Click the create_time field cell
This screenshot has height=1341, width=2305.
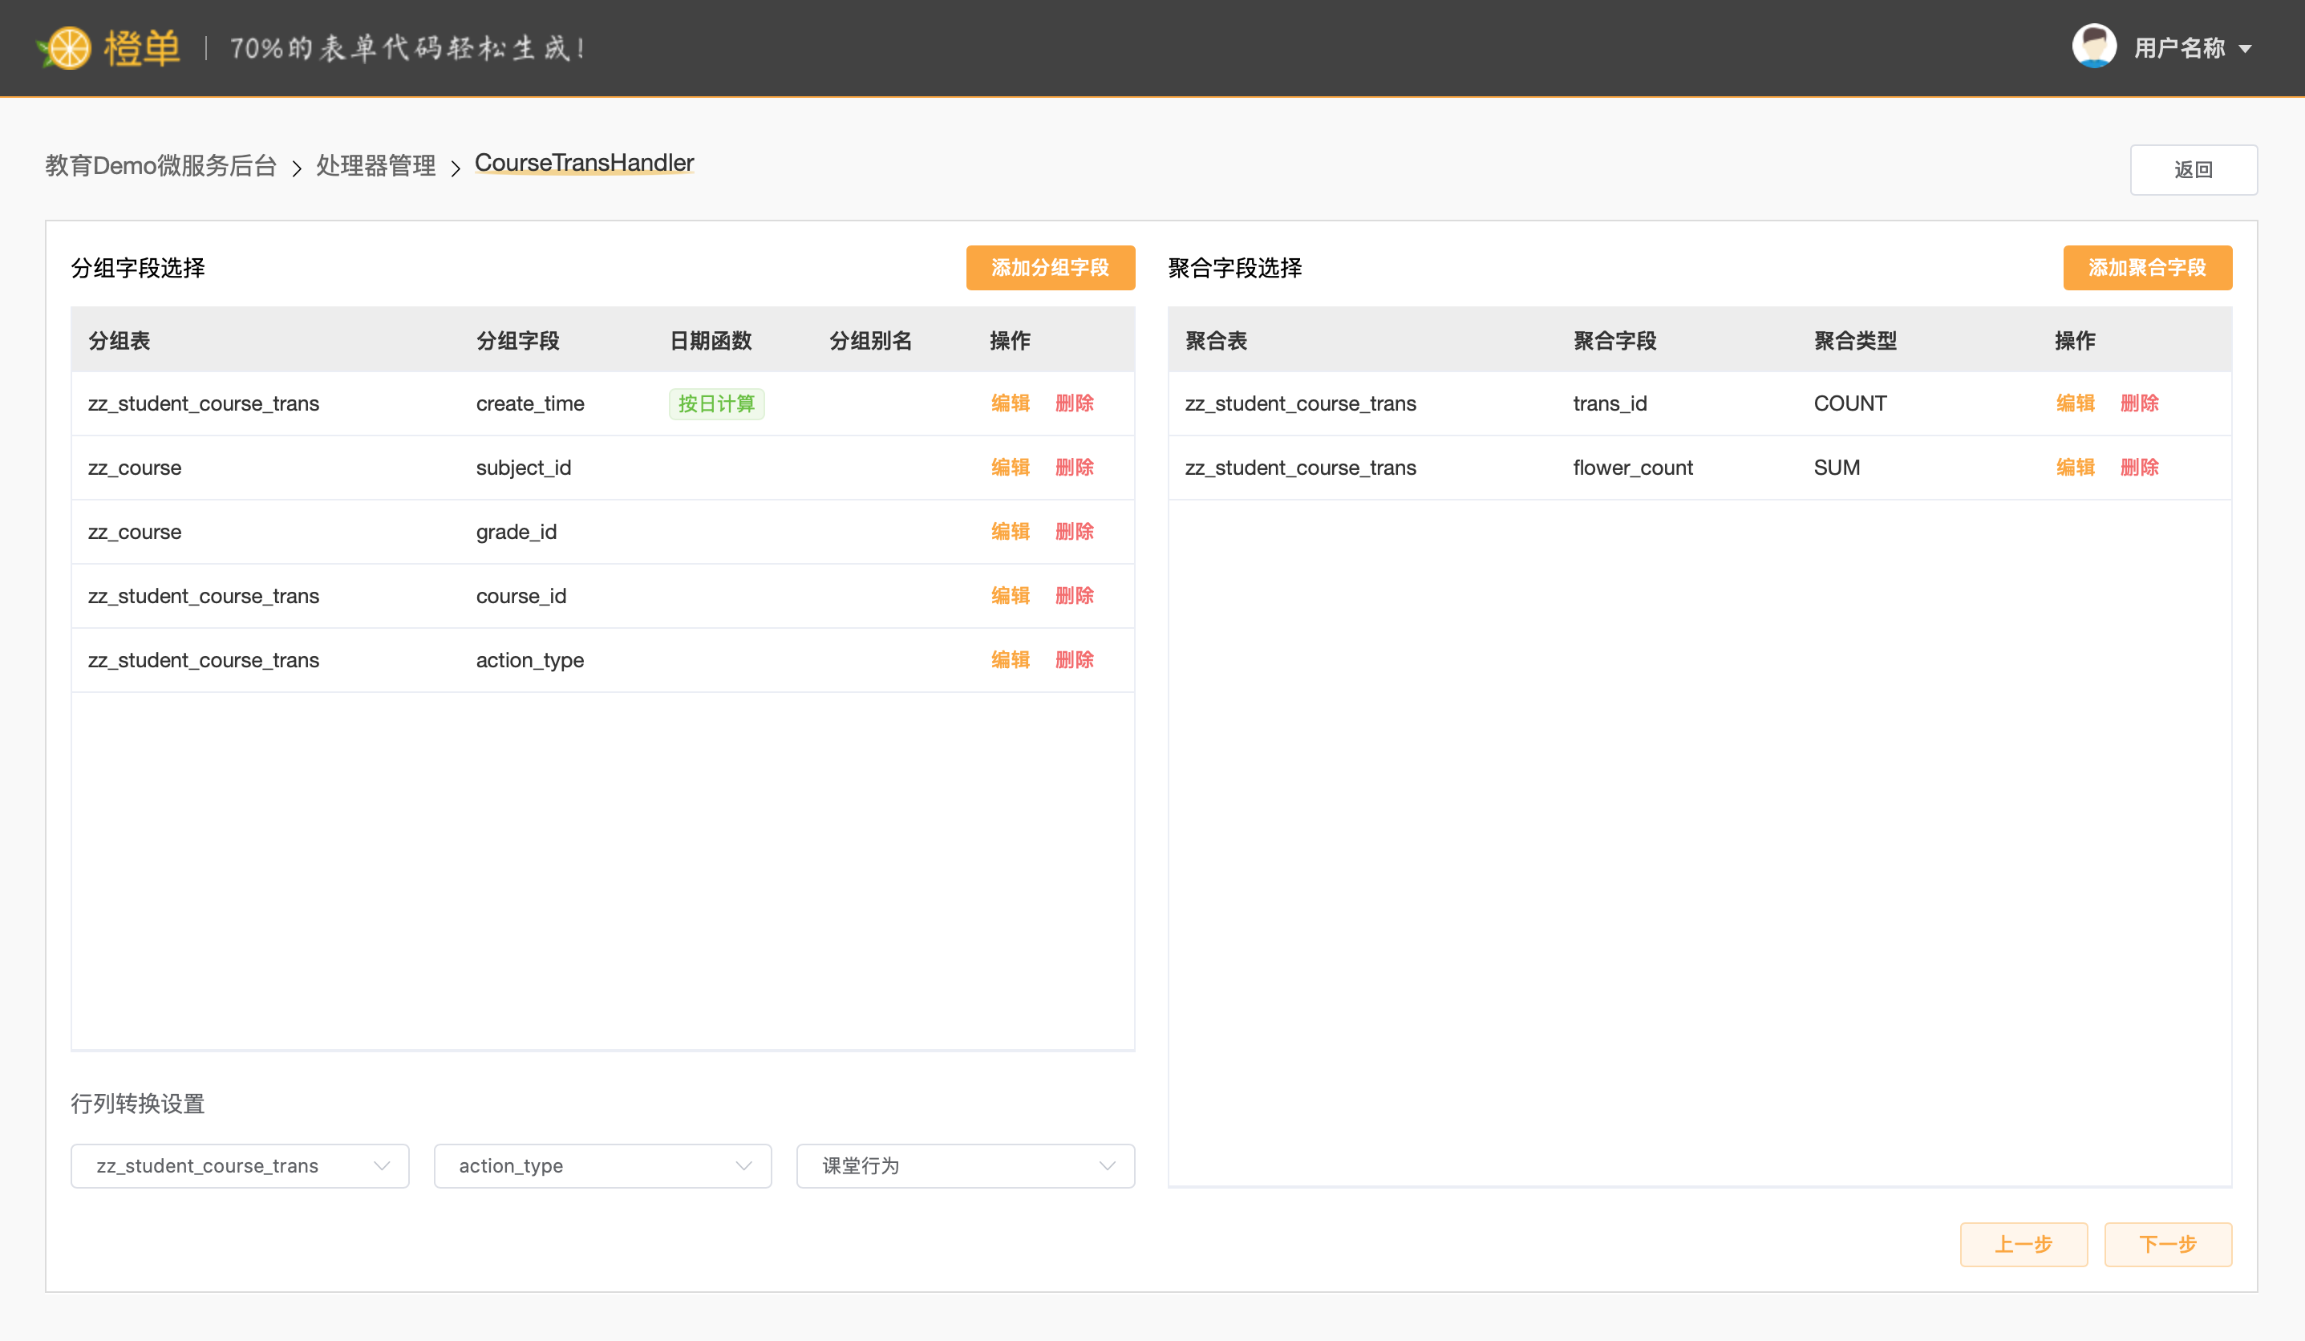coord(529,403)
